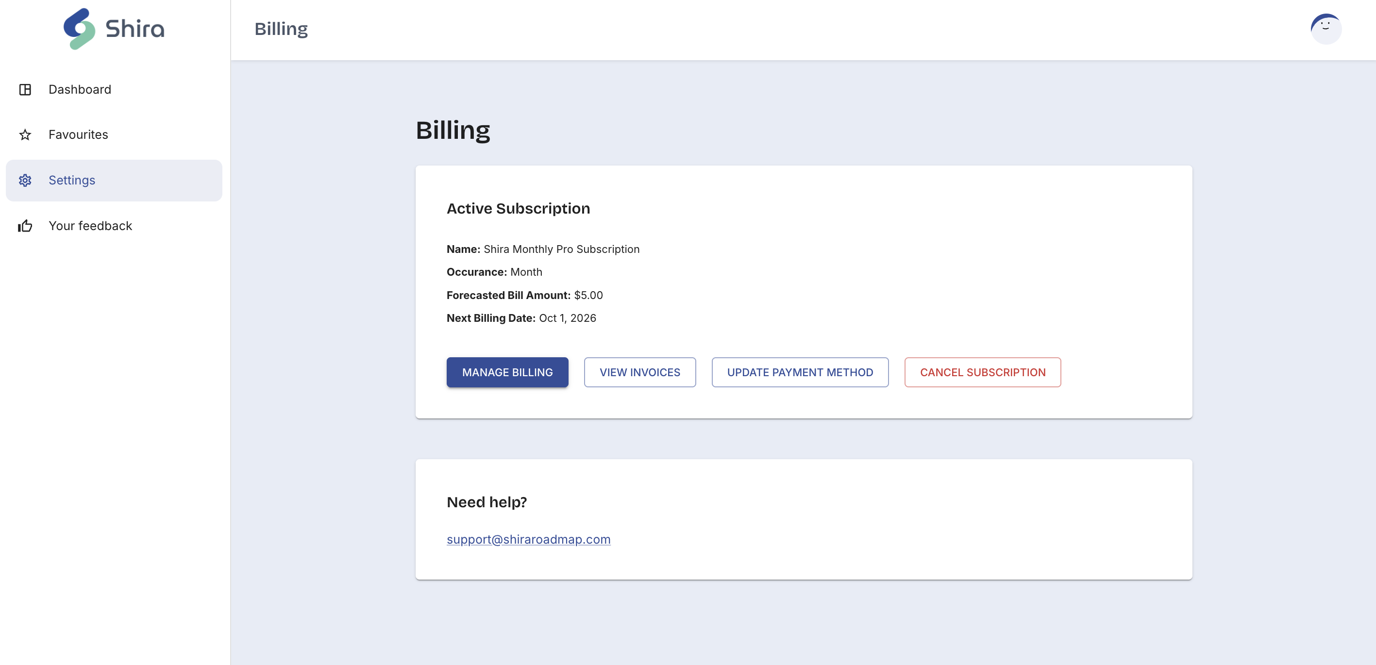This screenshot has height=665, width=1376.
Task: Click Update Payment Method
Action: pyautogui.click(x=800, y=372)
